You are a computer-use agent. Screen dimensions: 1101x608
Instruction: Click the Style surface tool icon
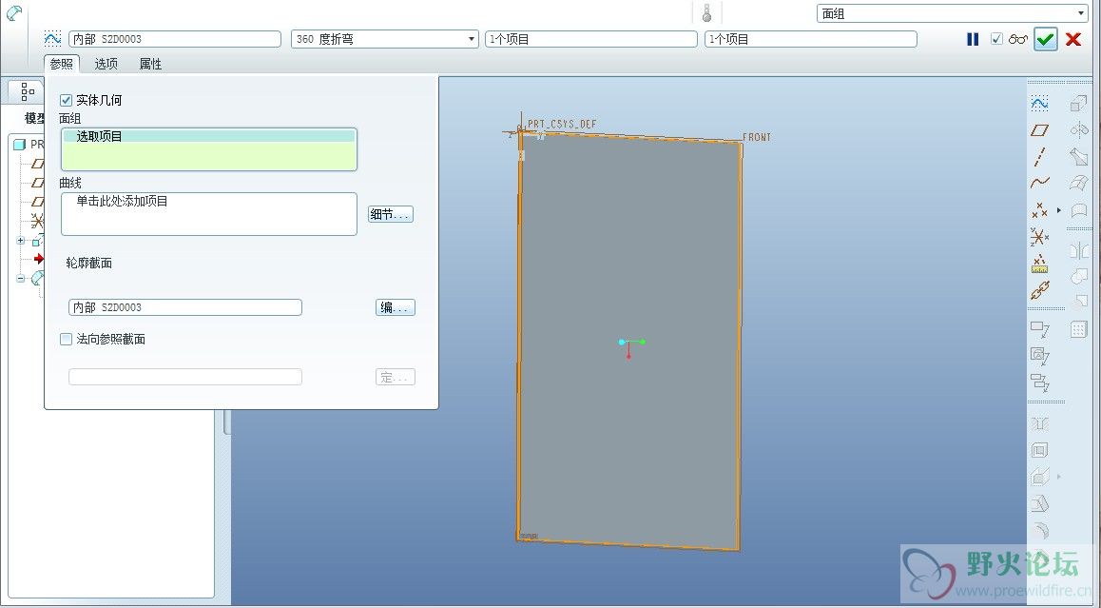(1079, 210)
